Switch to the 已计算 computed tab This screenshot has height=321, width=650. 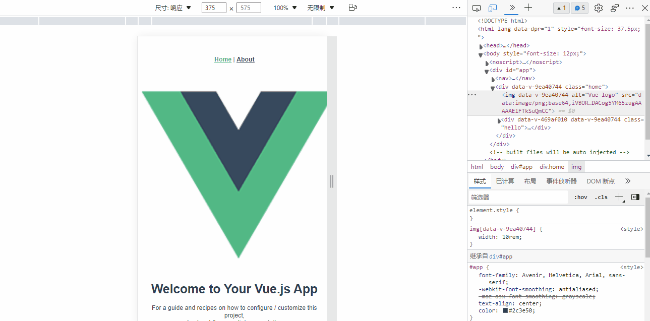505,181
